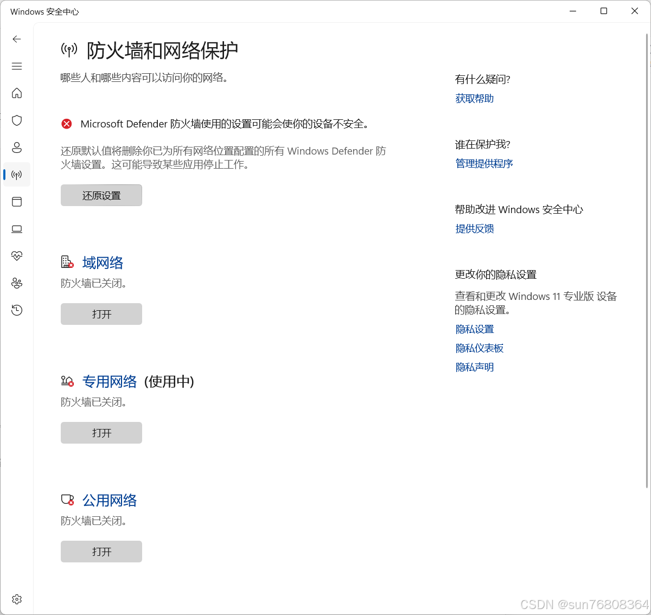Click the 提供反馈 link
This screenshot has width=651, height=615.
[475, 229]
